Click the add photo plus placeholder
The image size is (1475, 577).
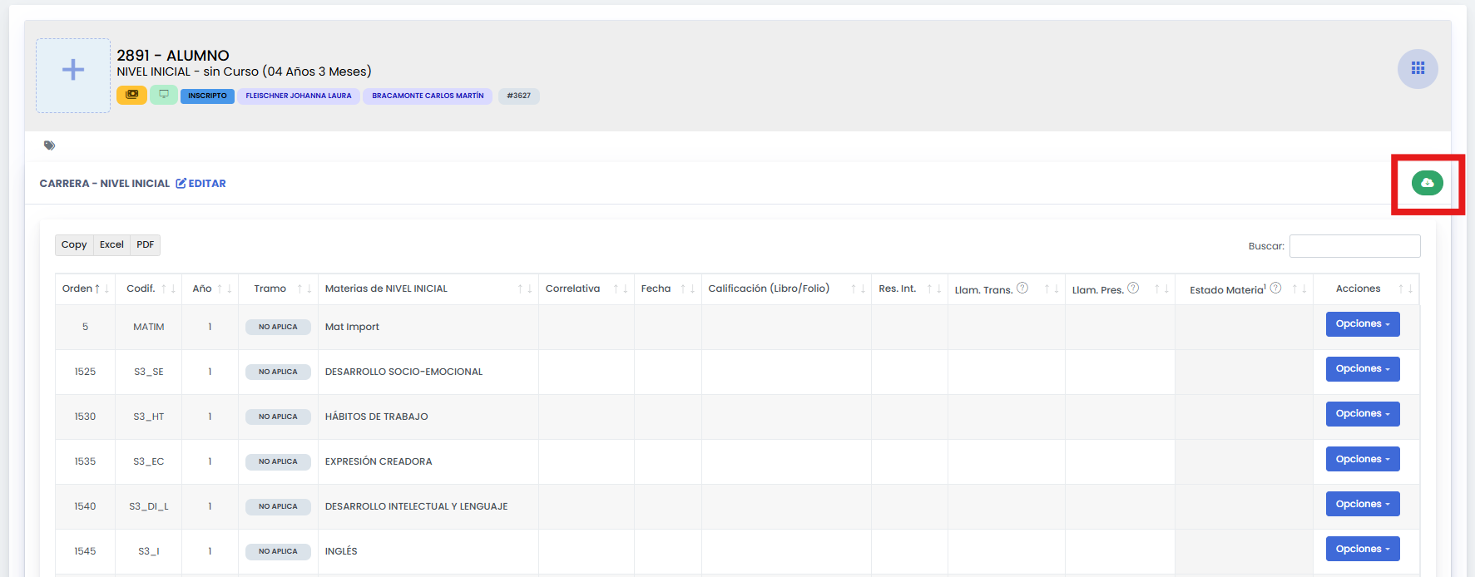[73, 76]
